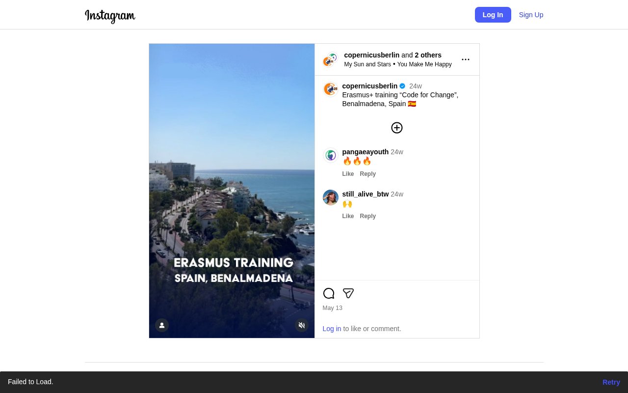Click the share paper plane icon

coord(348,293)
